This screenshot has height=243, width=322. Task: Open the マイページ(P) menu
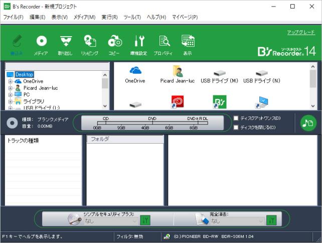click(185, 17)
